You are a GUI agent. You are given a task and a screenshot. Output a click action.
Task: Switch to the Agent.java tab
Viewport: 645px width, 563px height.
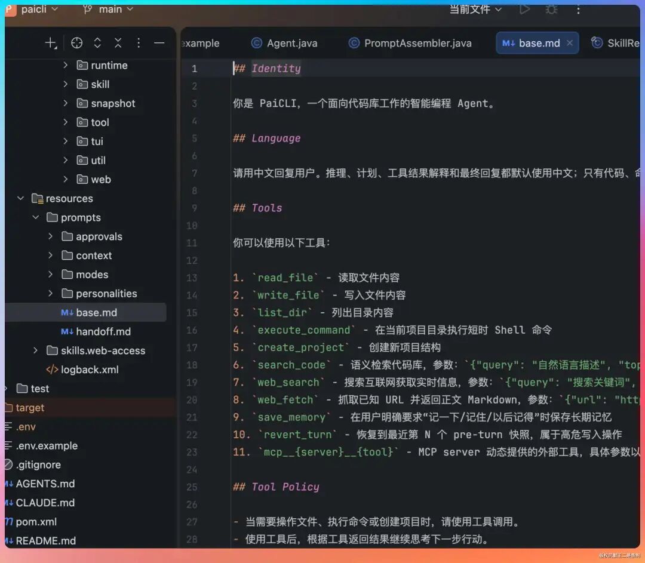284,43
